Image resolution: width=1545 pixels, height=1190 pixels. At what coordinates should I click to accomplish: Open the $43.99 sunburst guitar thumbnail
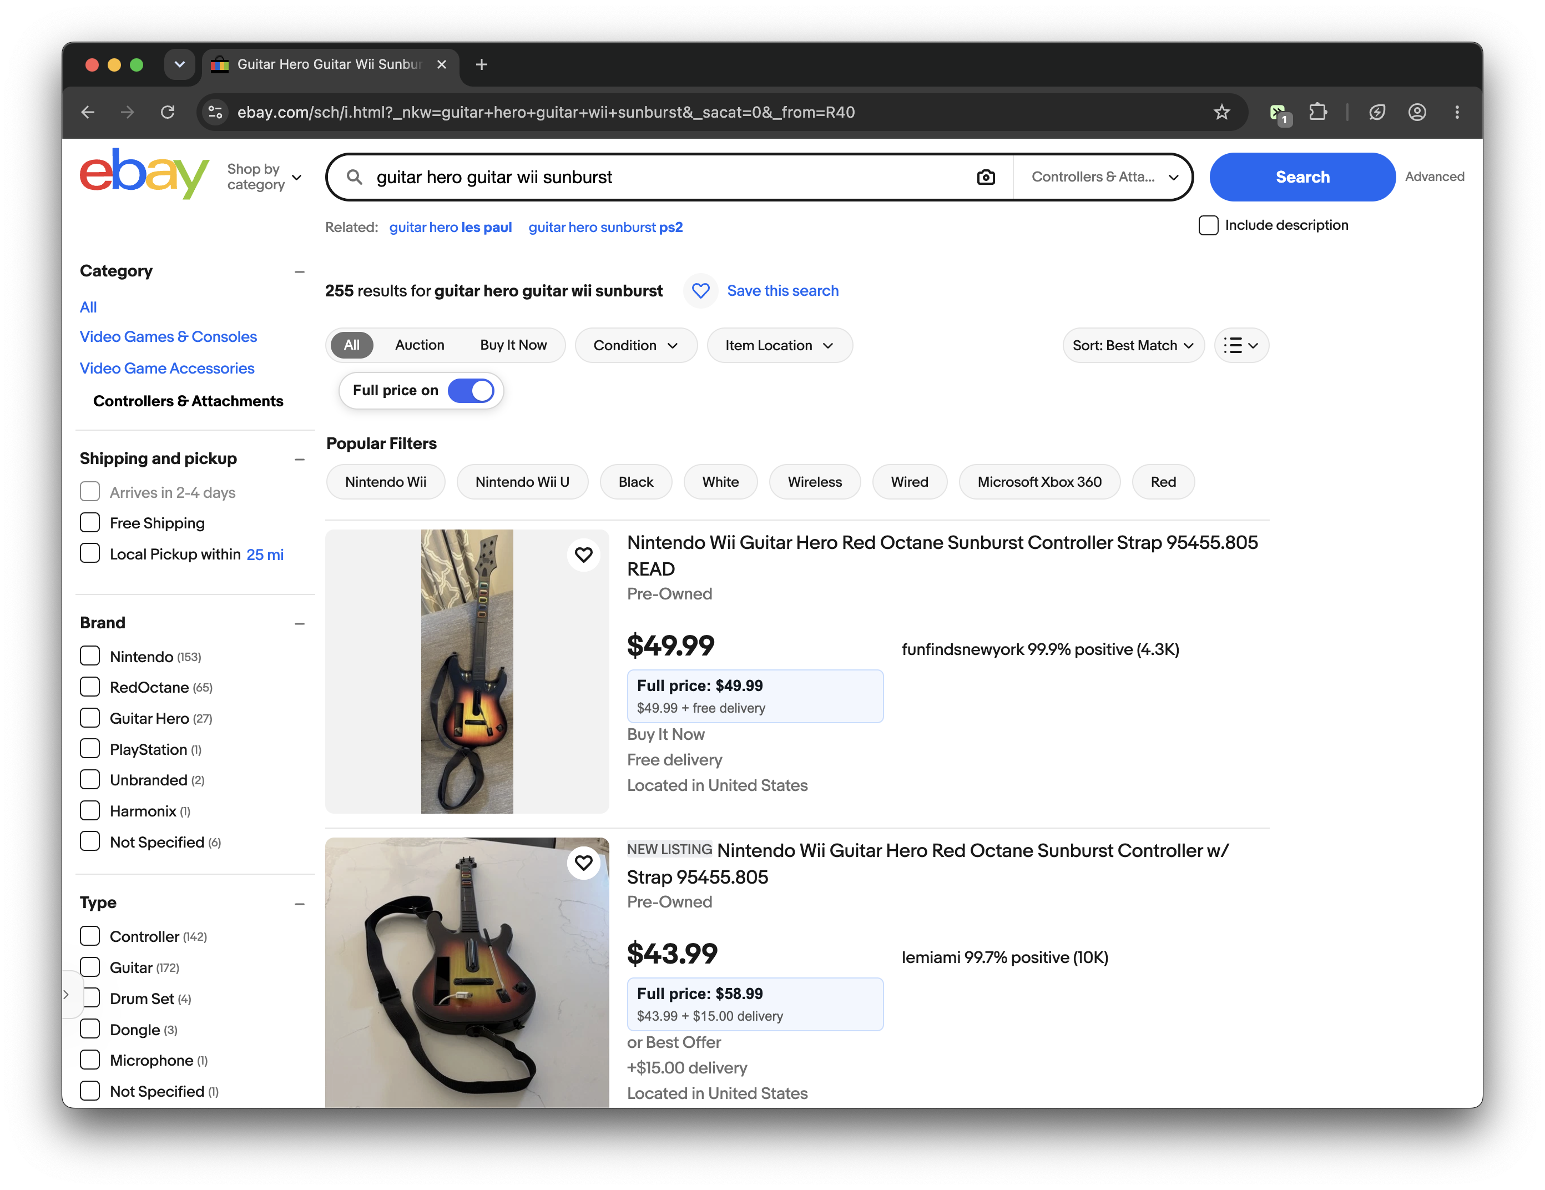pos(467,972)
